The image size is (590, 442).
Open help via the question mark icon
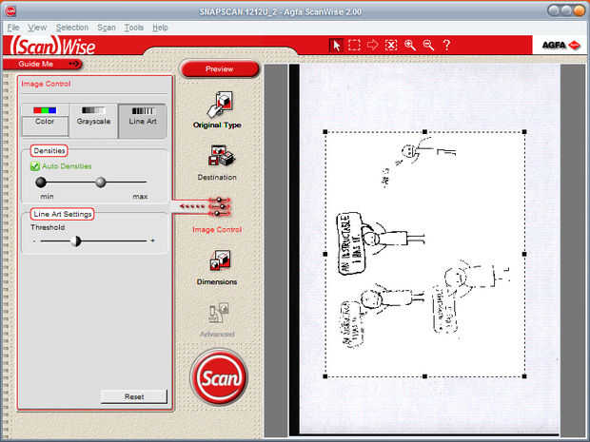pos(446,46)
